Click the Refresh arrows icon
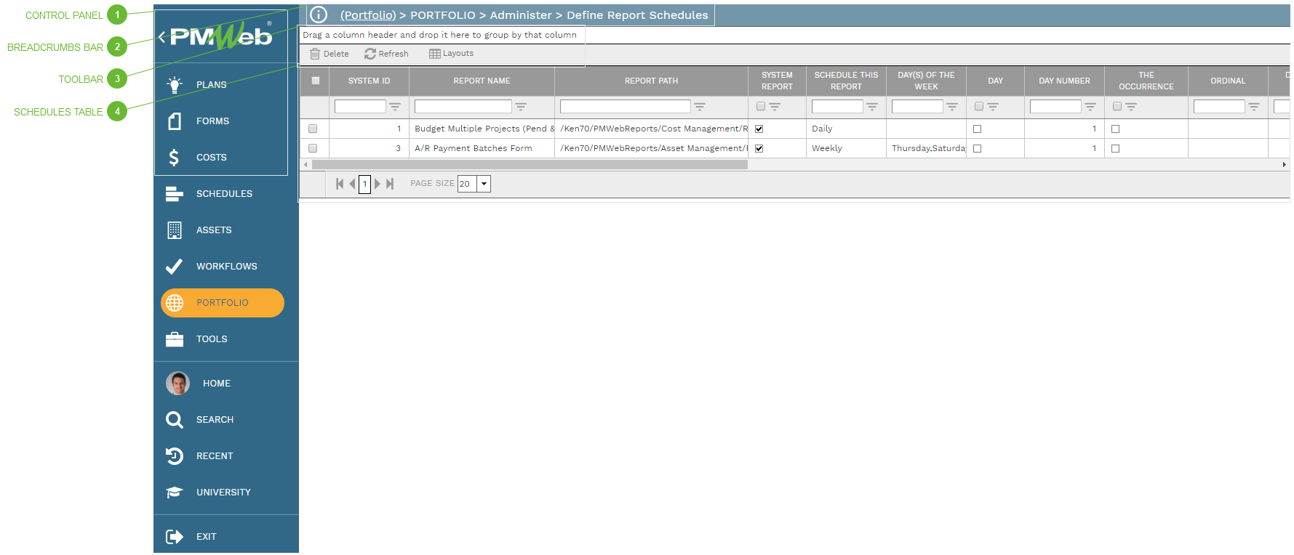Viewport: 1294px width, 555px height. pos(370,54)
